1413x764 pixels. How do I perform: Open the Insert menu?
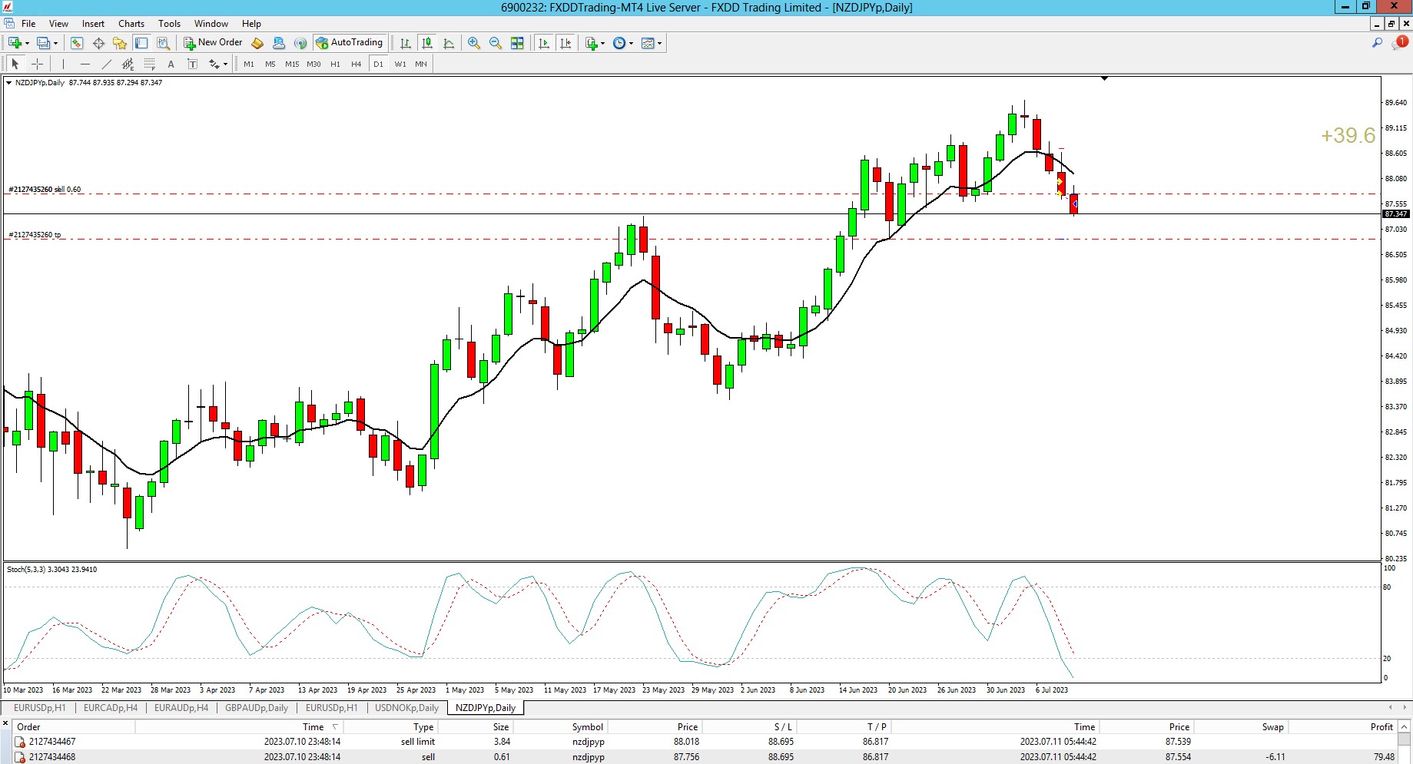(93, 23)
